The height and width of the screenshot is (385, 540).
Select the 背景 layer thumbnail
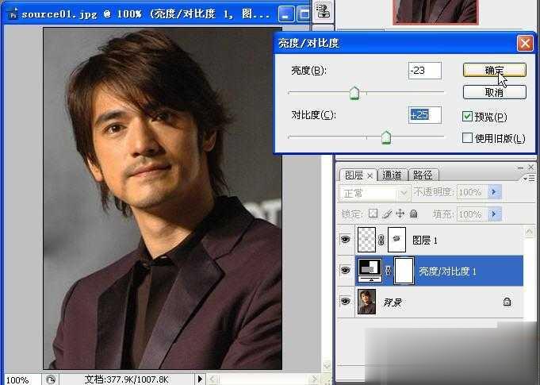pyautogui.click(x=367, y=302)
